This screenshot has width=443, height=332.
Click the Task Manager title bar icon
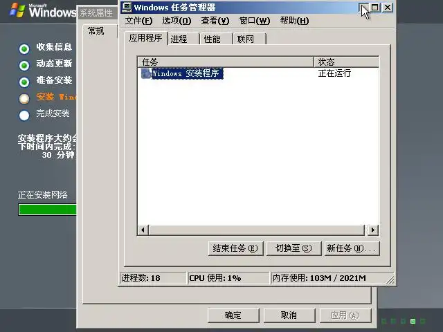coord(127,8)
